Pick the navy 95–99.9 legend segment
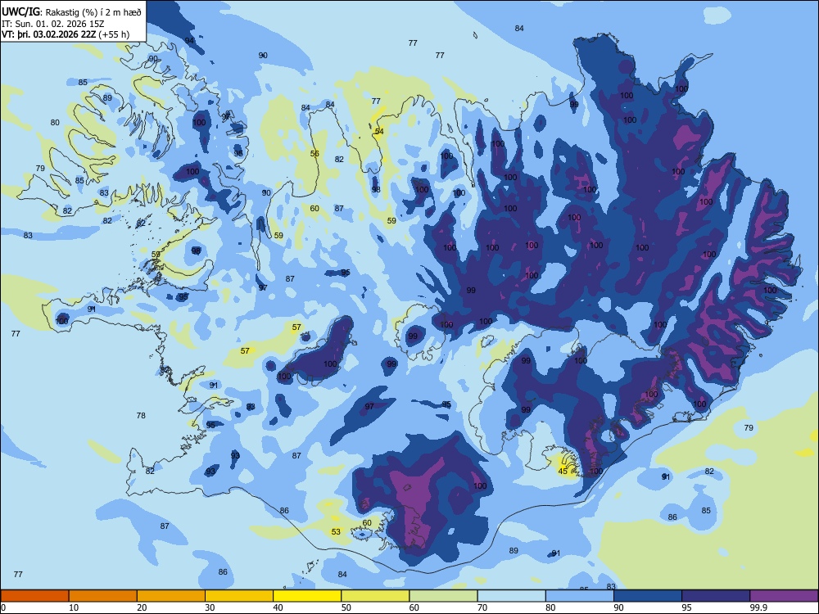 716,596
